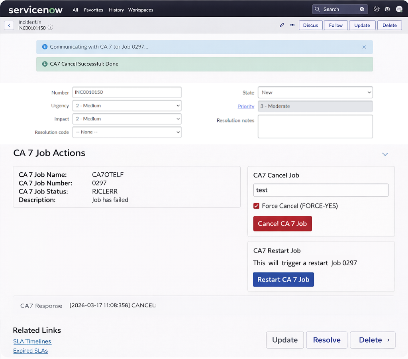Click the INC00101150 header record number
408x359 pixels.
[x=32, y=28]
